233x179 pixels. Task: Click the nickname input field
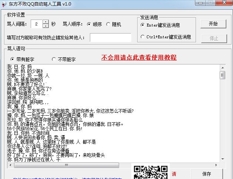[x=111, y=38]
